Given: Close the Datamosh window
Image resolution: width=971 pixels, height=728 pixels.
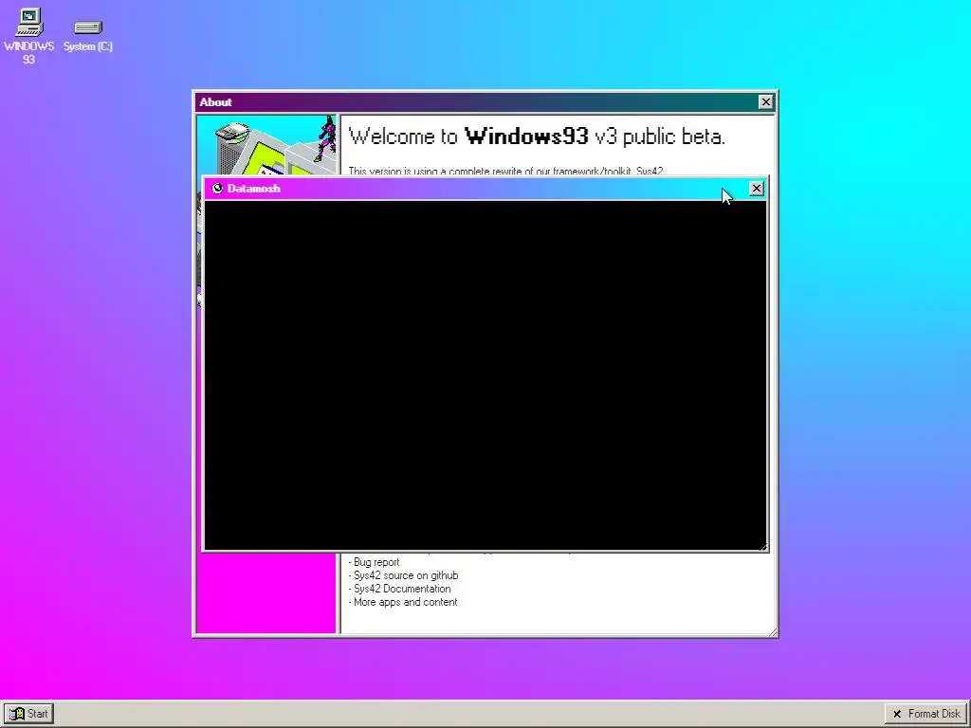Looking at the screenshot, I should point(756,189).
